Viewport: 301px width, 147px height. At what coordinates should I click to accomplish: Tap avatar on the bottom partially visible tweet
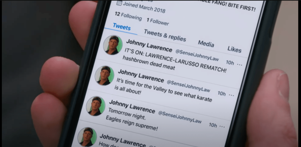point(87,137)
